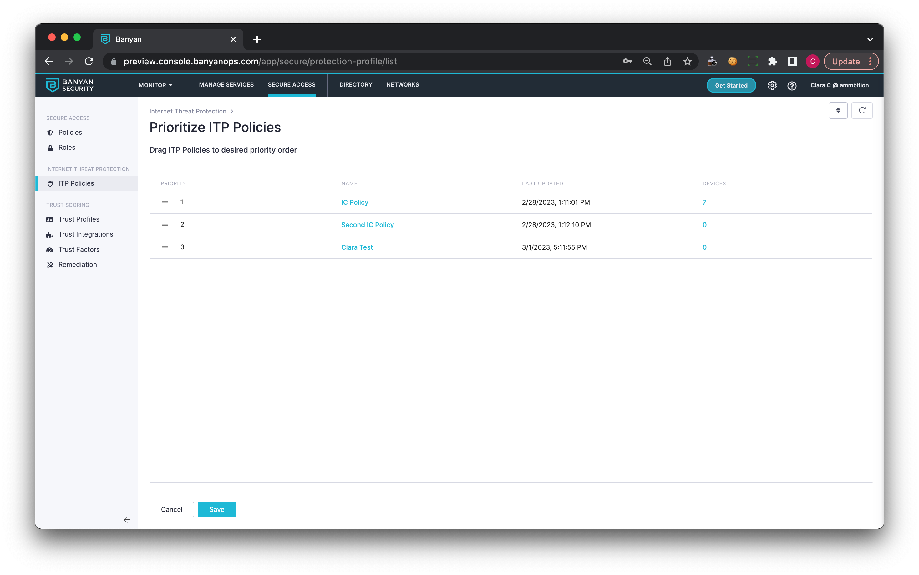919x575 pixels.
Task: Click the green screenshot capture extension icon
Action: tap(752, 61)
